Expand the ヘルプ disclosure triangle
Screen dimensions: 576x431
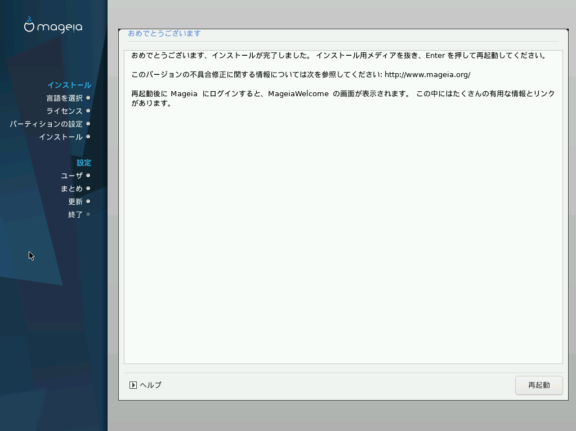click(133, 385)
